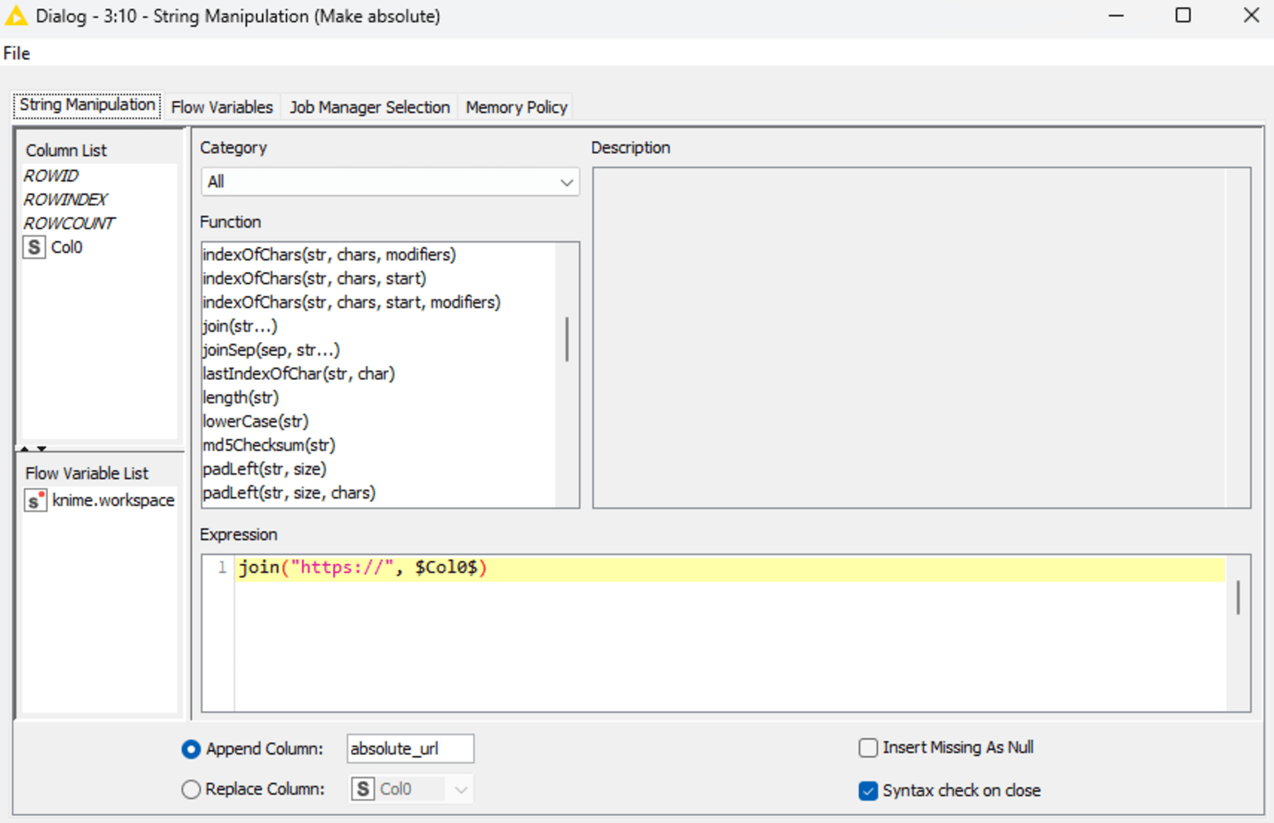Select indexOfChars(str, chars, start, modifiers) function
This screenshot has height=823, width=1274.
coord(352,302)
